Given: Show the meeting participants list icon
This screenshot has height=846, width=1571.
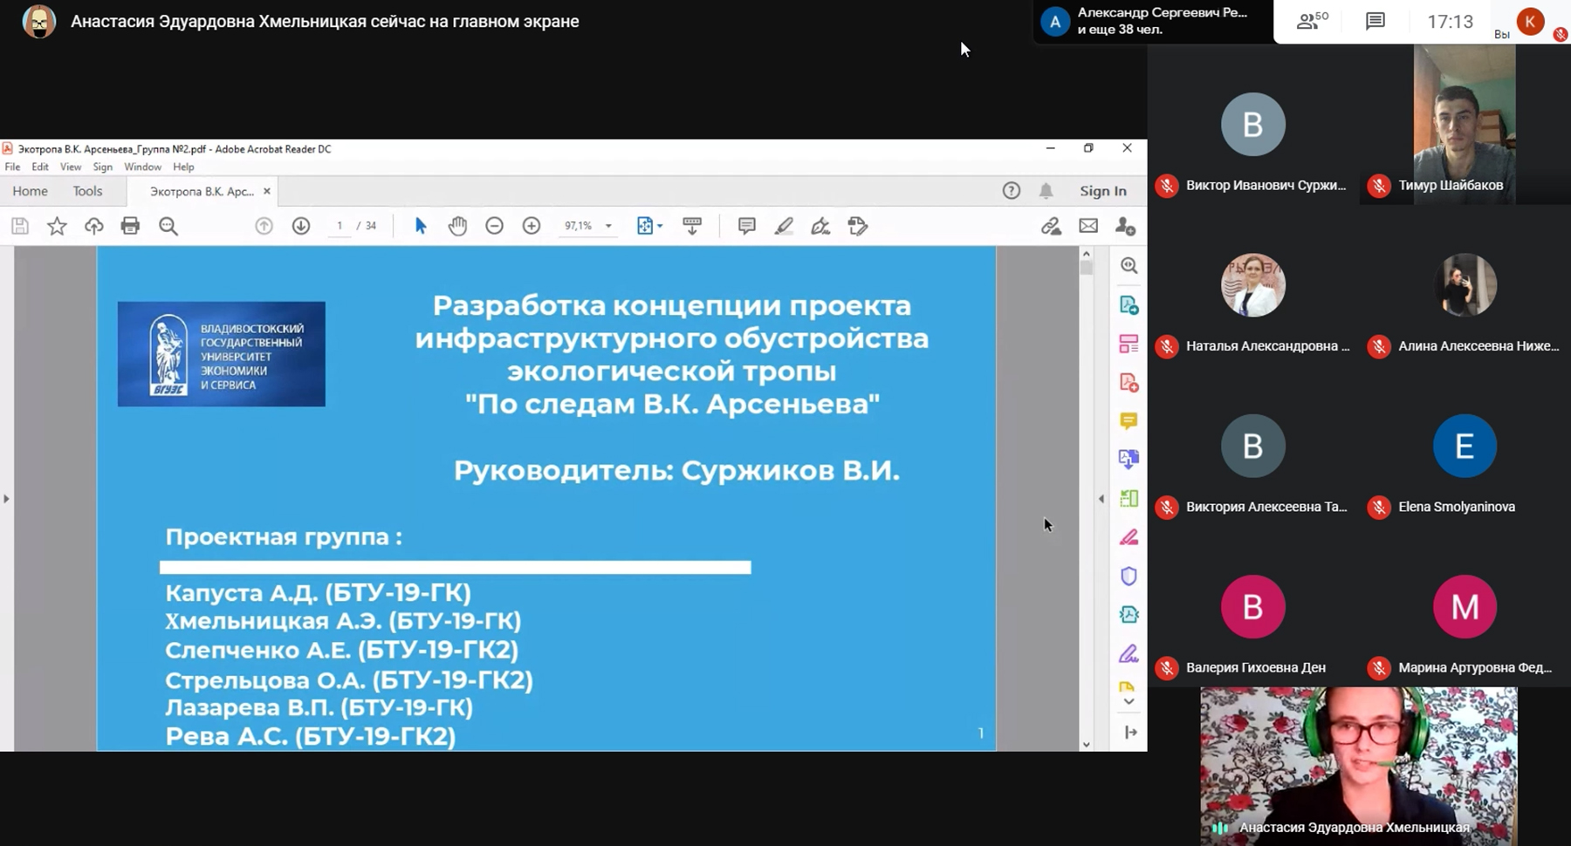Looking at the screenshot, I should 1312,21.
